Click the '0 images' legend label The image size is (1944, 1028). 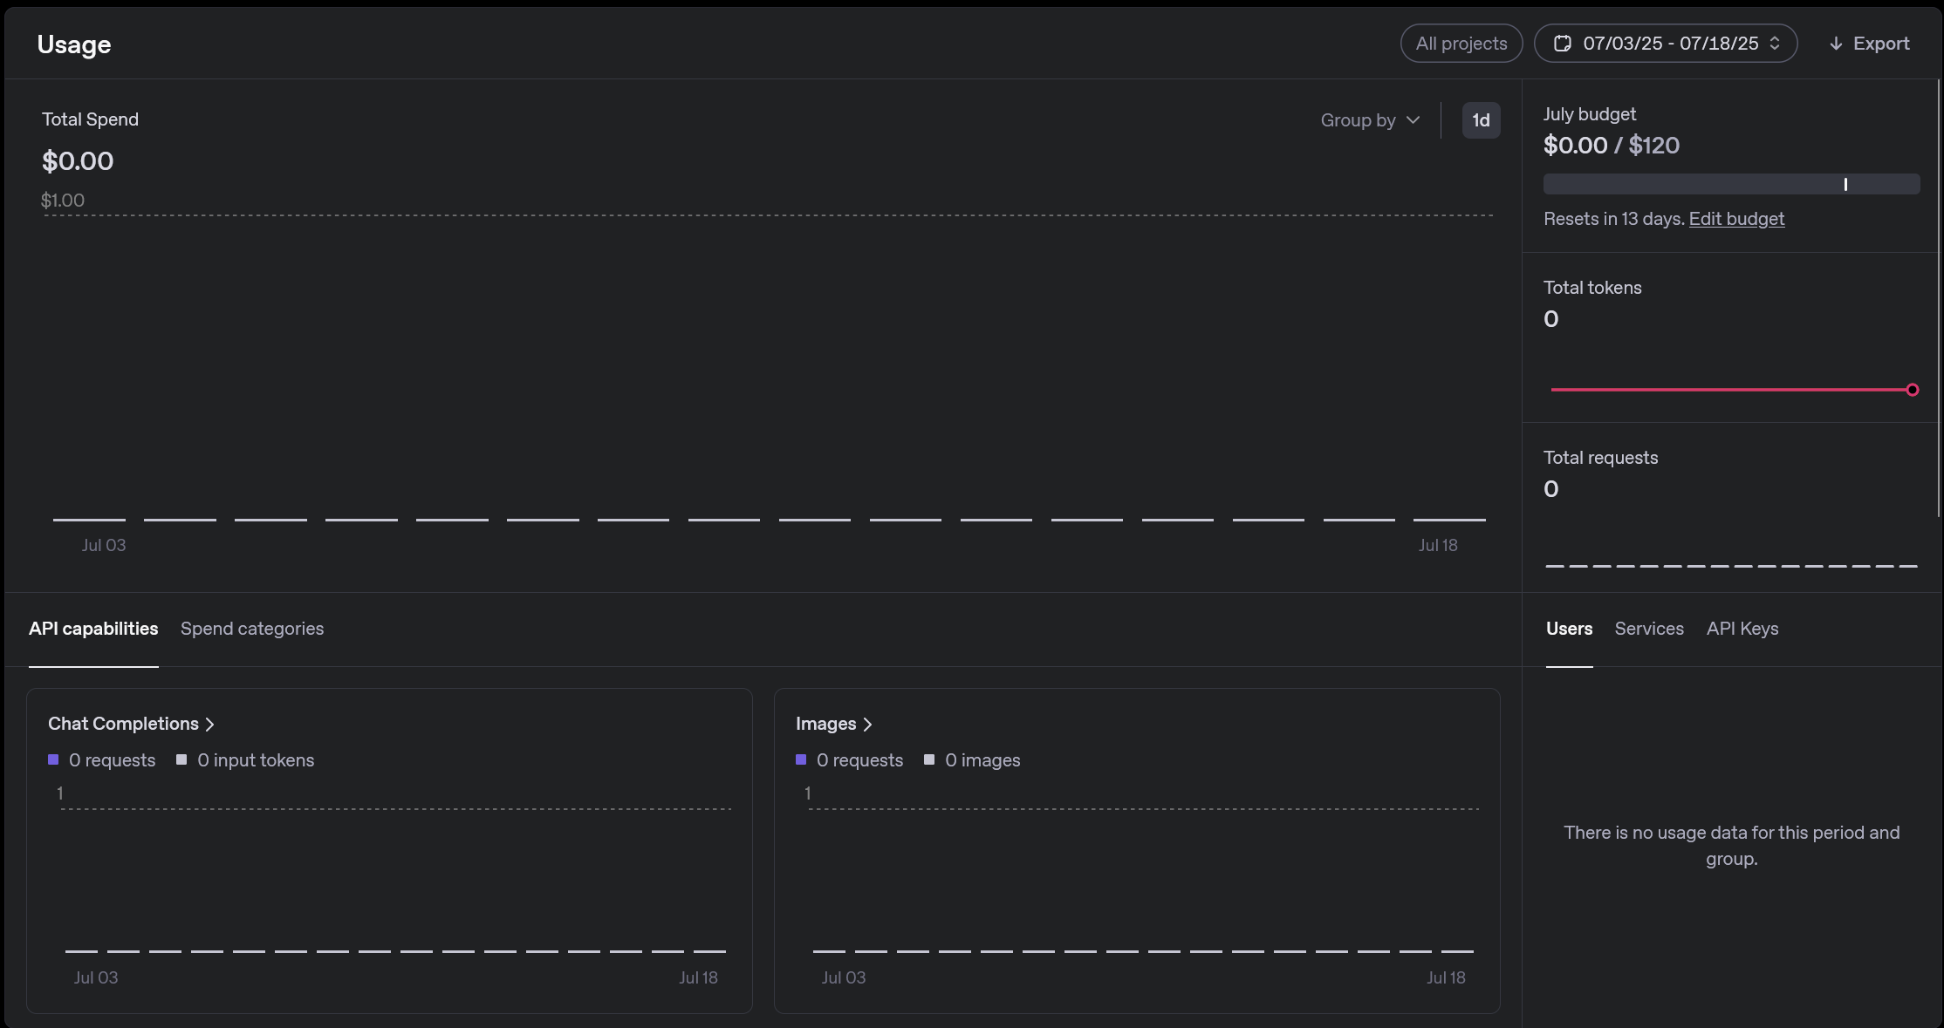point(982,760)
